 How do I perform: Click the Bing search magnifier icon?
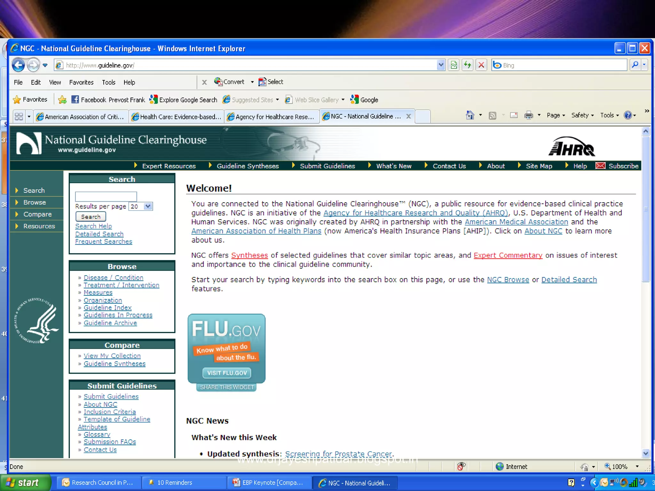[635, 65]
